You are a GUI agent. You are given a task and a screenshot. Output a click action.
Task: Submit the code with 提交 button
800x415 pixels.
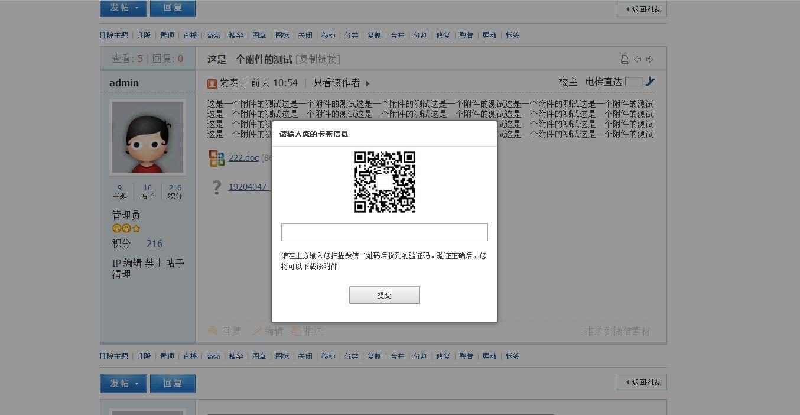[385, 295]
